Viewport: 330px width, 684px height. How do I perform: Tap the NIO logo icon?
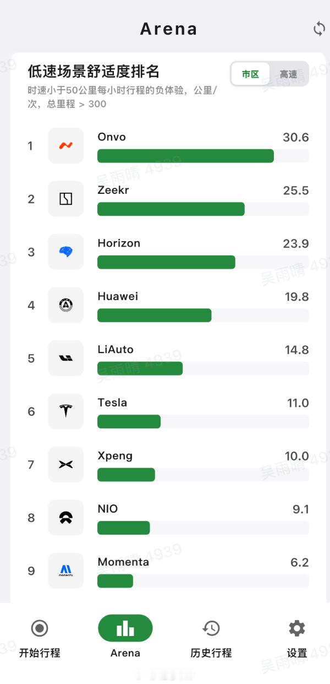66,518
